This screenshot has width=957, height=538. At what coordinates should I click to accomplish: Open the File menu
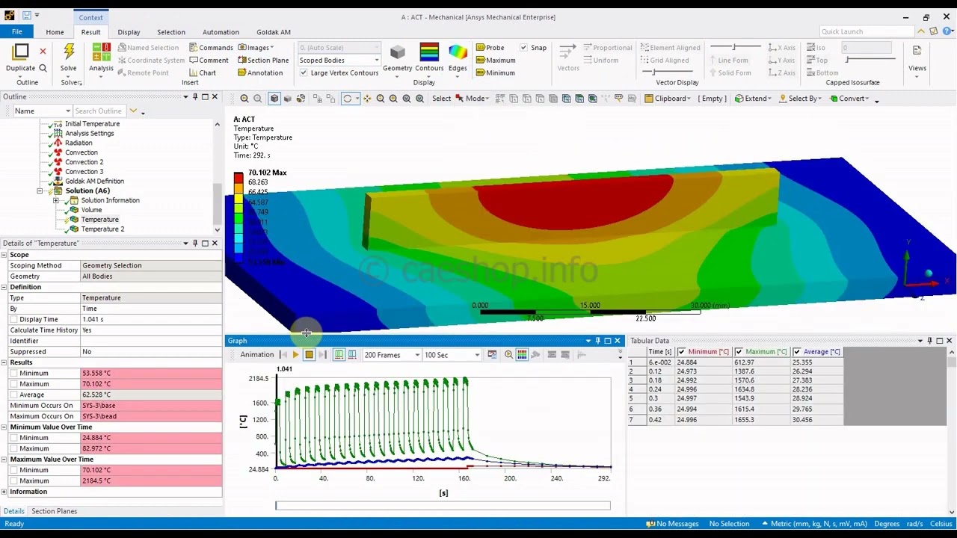16,31
